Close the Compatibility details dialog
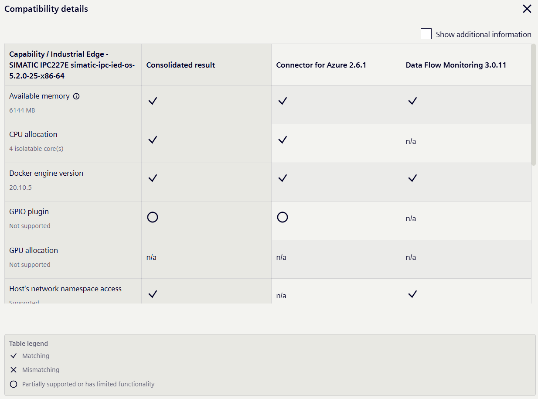The width and height of the screenshot is (538, 399). pyautogui.click(x=527, y=9)
